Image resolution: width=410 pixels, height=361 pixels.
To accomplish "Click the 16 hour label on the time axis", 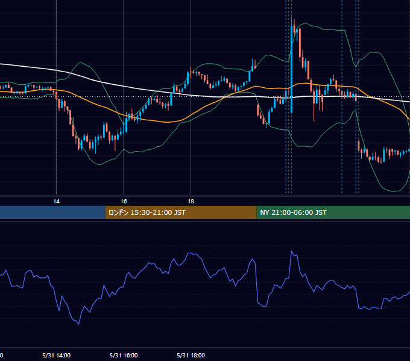I will (124, 202).
